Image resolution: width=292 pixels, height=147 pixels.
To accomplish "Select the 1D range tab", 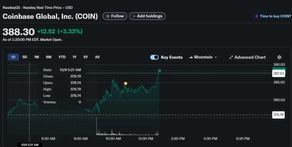I will click(13, 57).
